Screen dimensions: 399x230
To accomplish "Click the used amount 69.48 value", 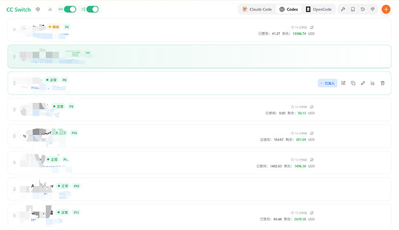I will pyautogui.click(x=278, y=219).
